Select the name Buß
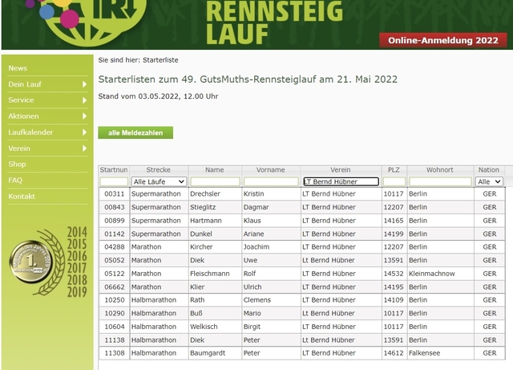The image size is (513, 370). coord(196,313)
